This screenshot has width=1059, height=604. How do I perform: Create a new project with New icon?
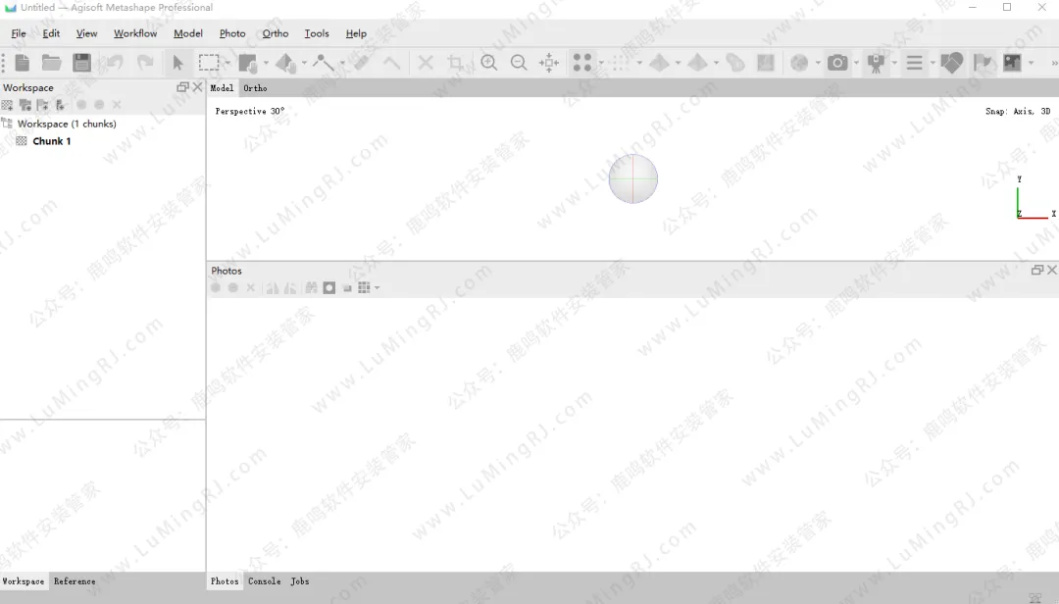pos(23,63)
